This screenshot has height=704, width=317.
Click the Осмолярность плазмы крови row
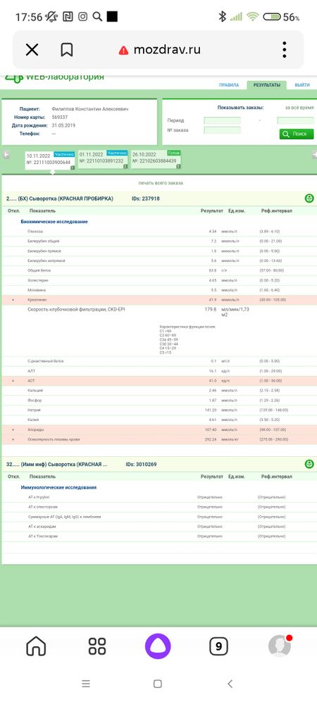[158, 439]
